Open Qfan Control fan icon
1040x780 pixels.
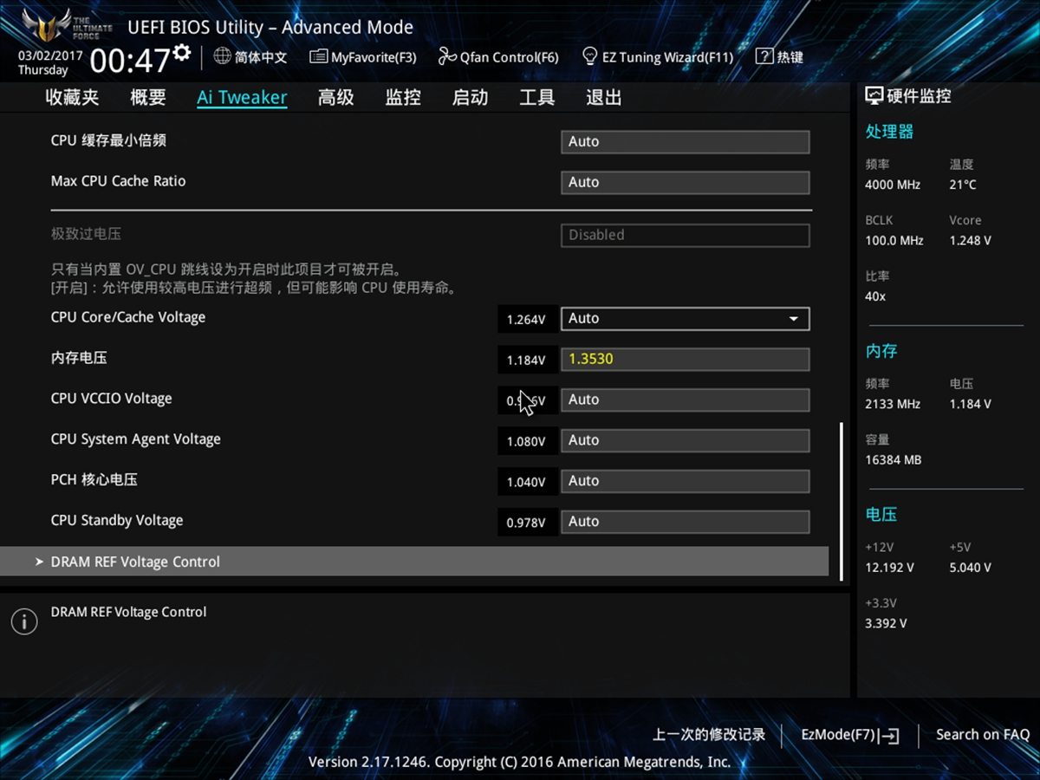(x=448, y=56)
